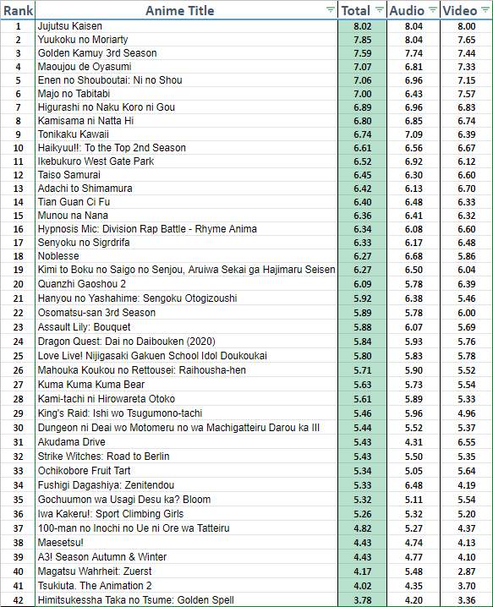Click the Akudama Drive cell
The height and width of the screenshot is (607, 493).
186,441
